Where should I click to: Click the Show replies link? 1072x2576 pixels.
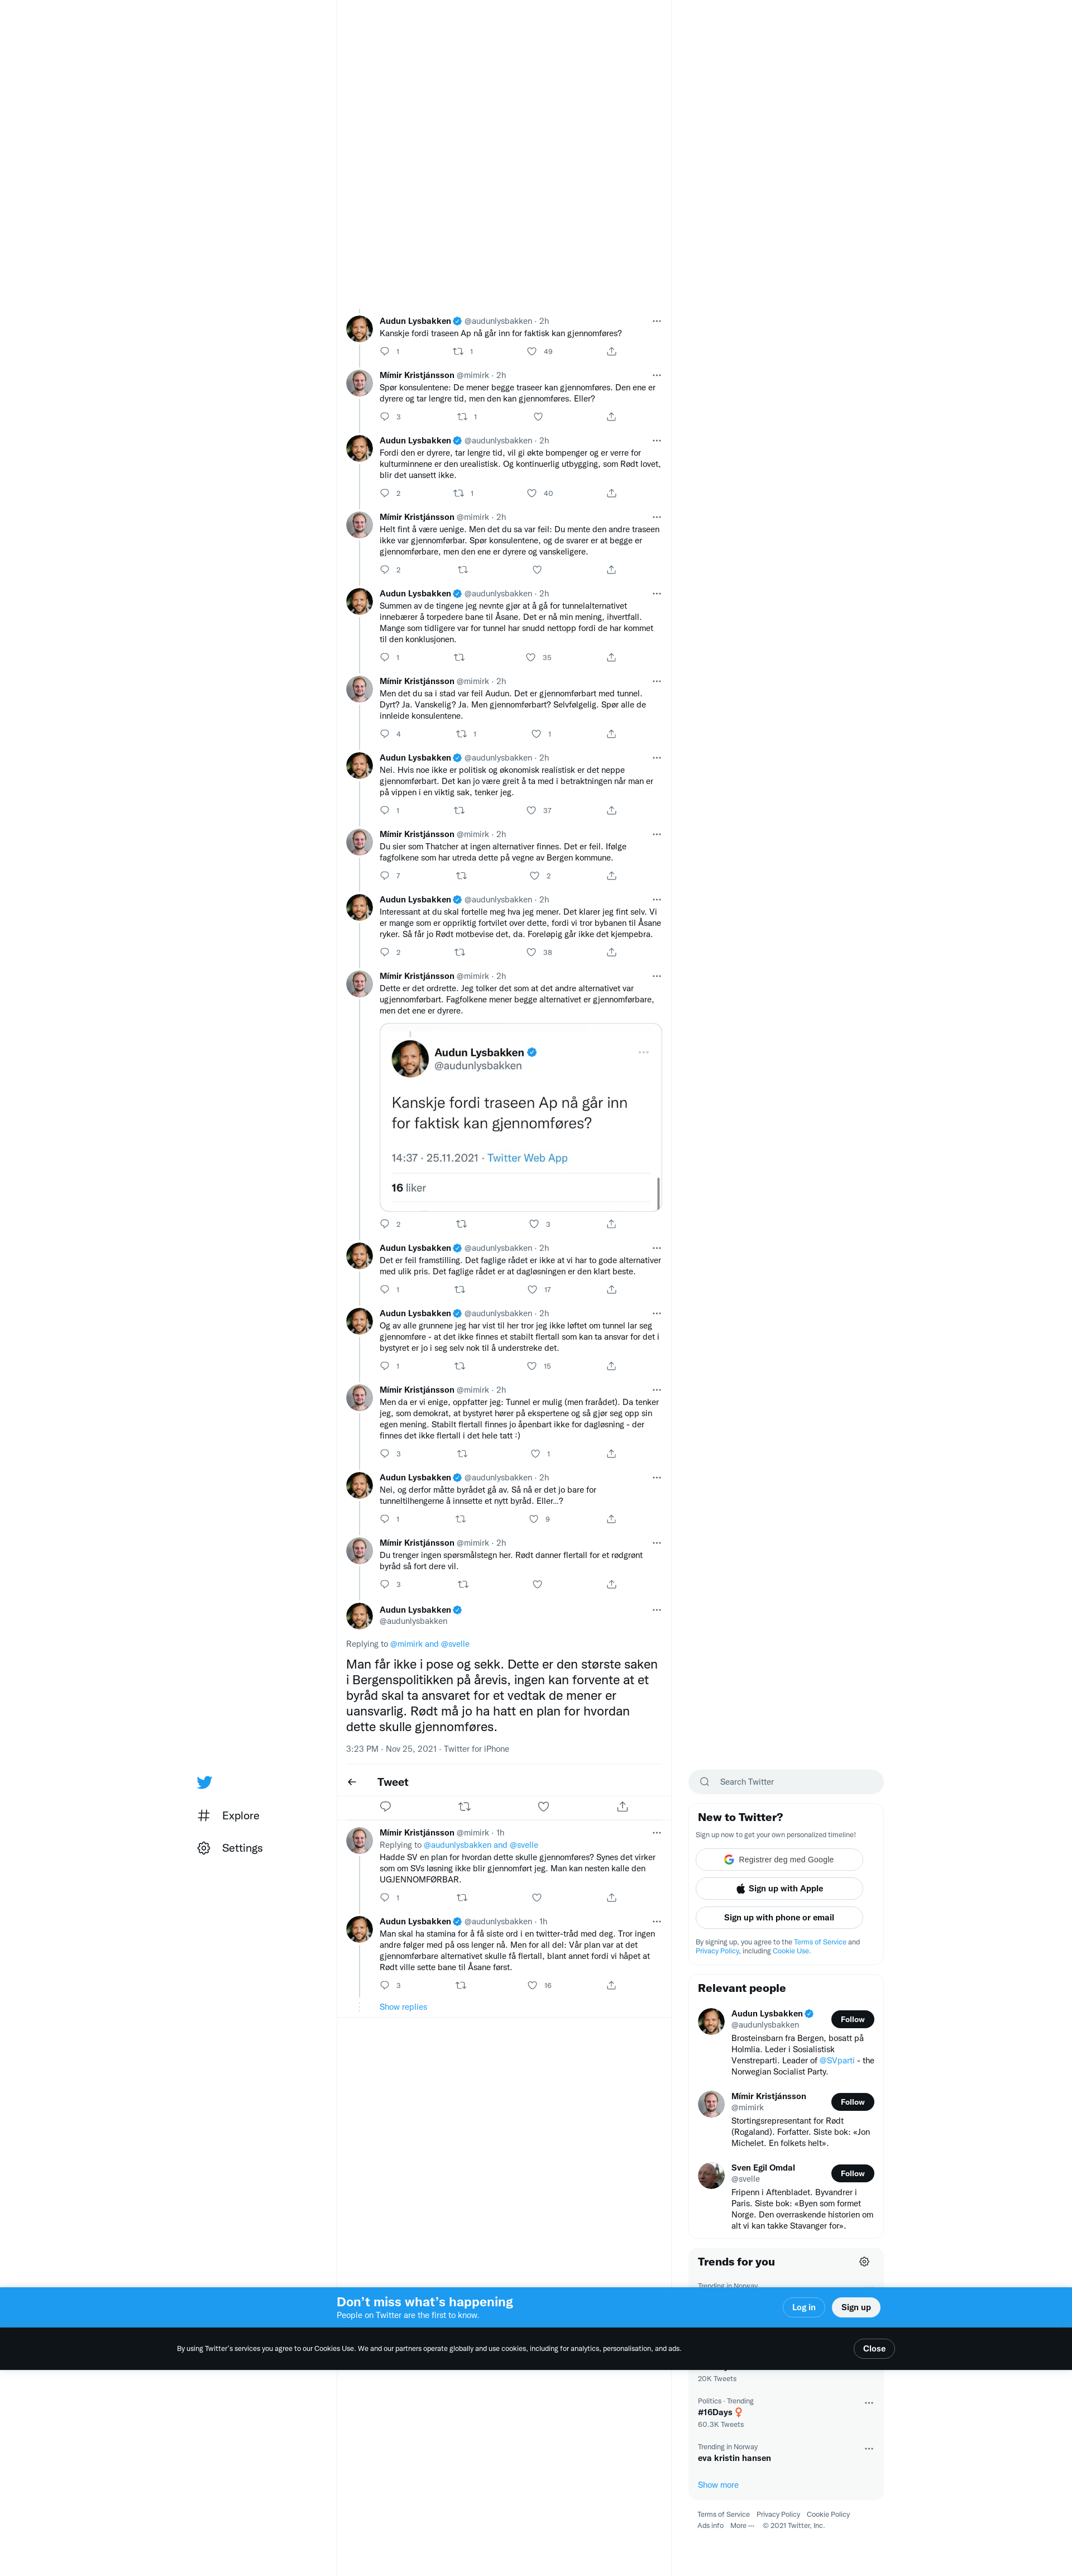pos(403,2007)
